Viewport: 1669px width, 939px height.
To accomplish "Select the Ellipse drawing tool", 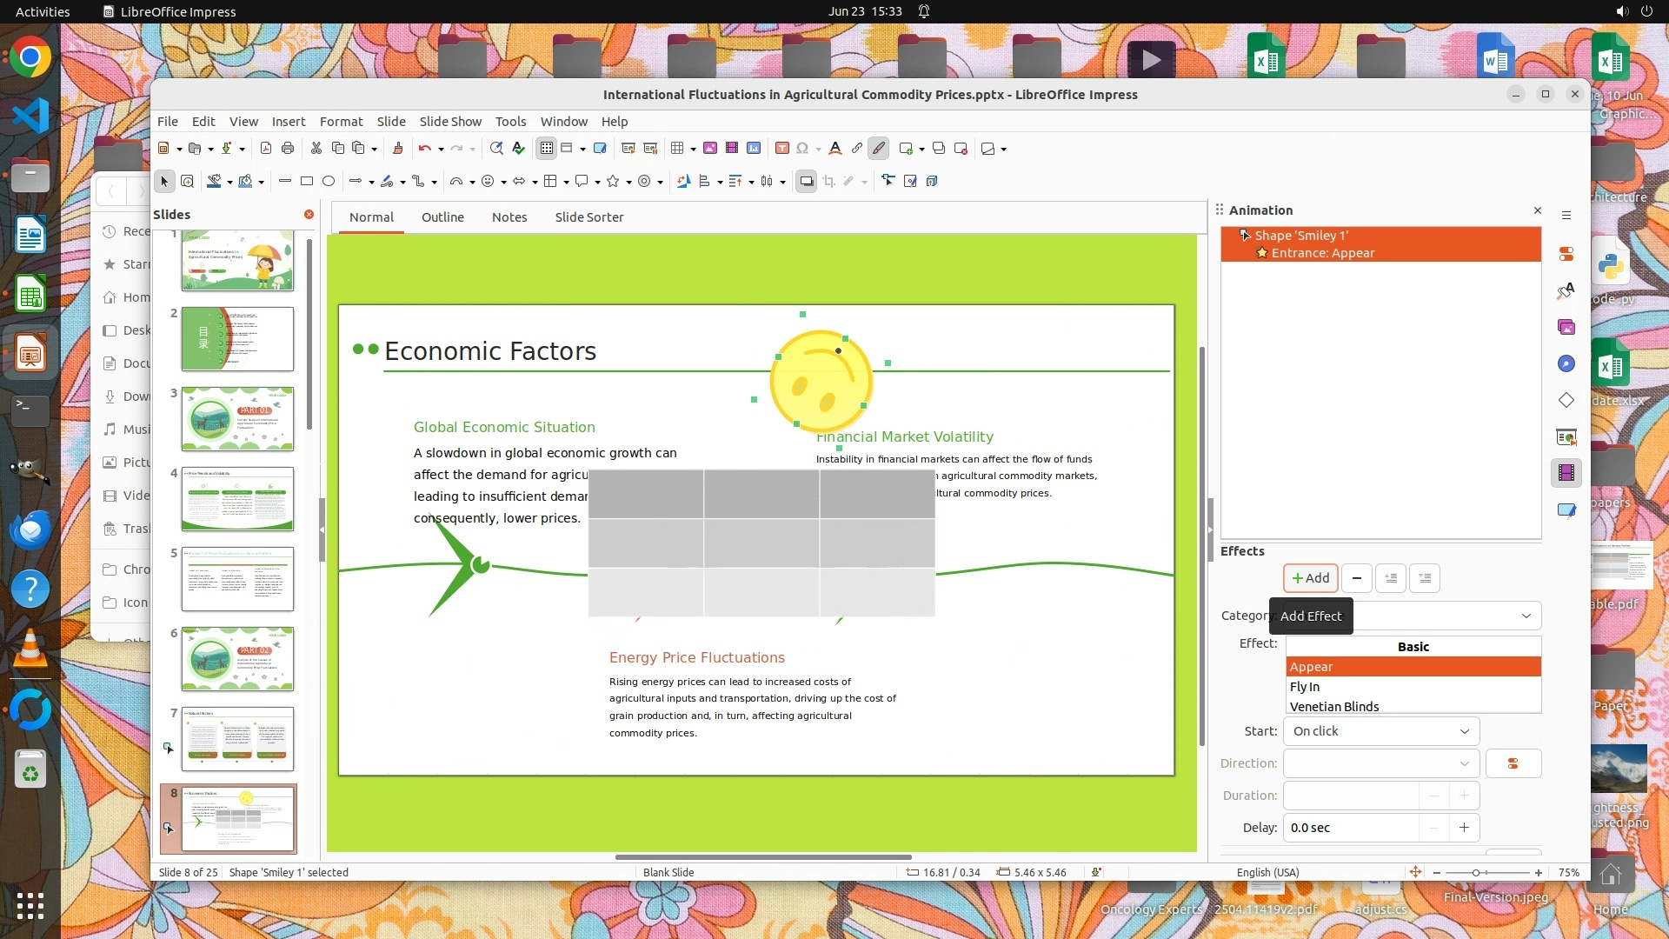I will 329,182.
